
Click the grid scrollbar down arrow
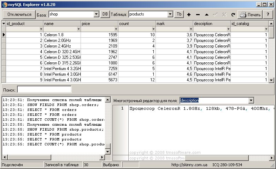271,80
